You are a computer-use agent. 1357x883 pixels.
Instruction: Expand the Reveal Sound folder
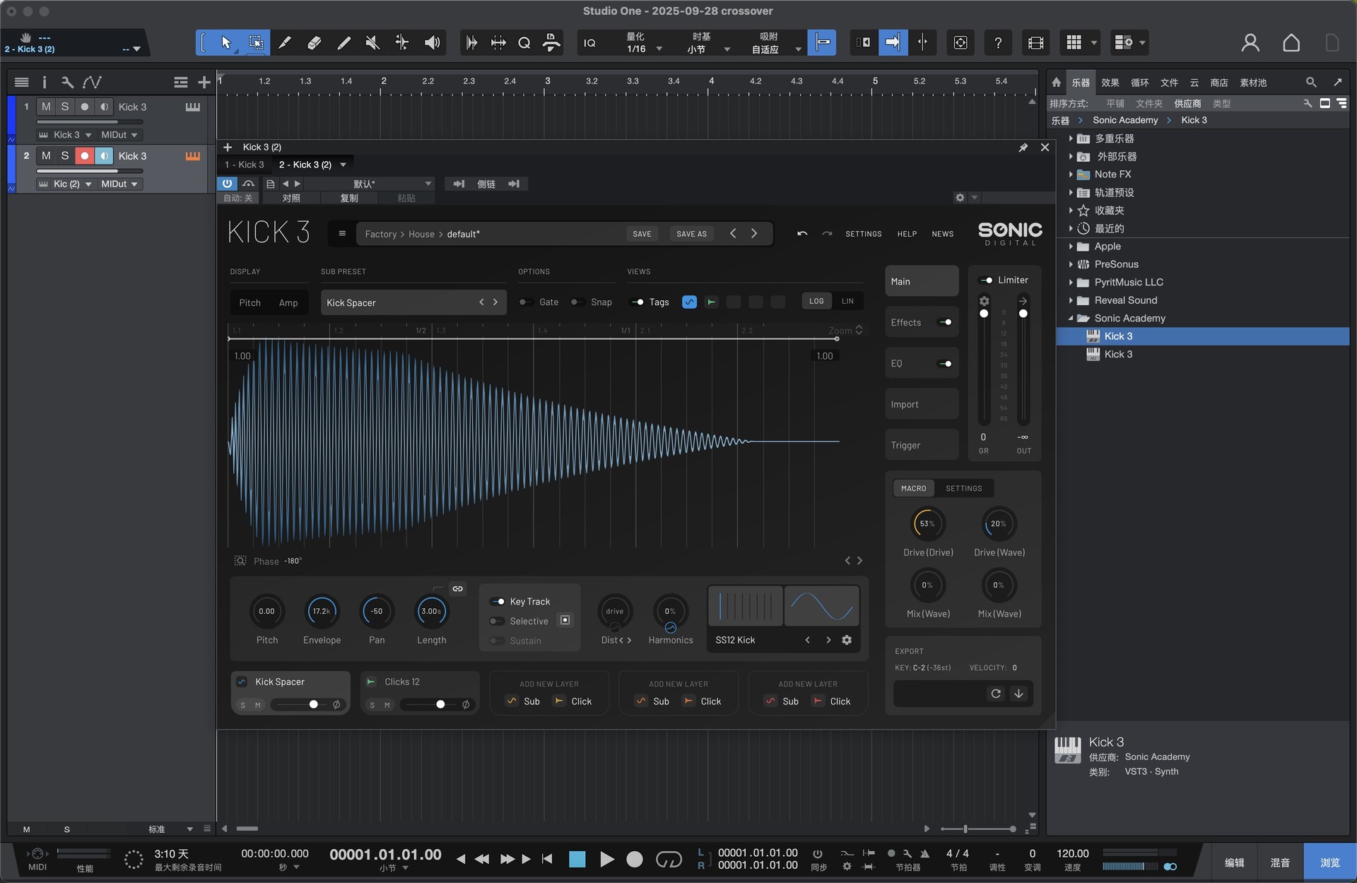click(x=1071, y=300)
